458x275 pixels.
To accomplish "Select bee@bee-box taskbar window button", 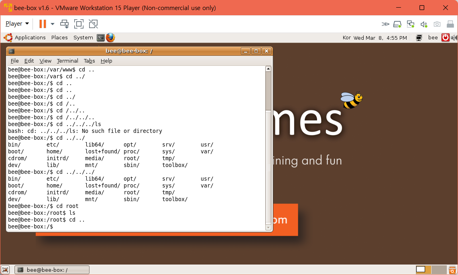I will pos(52,270).
